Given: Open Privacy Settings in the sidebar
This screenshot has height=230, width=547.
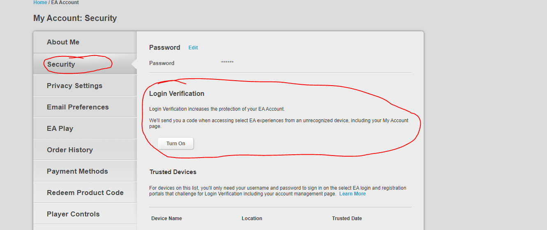Looking at the screenshot, I should pos(85,86).
